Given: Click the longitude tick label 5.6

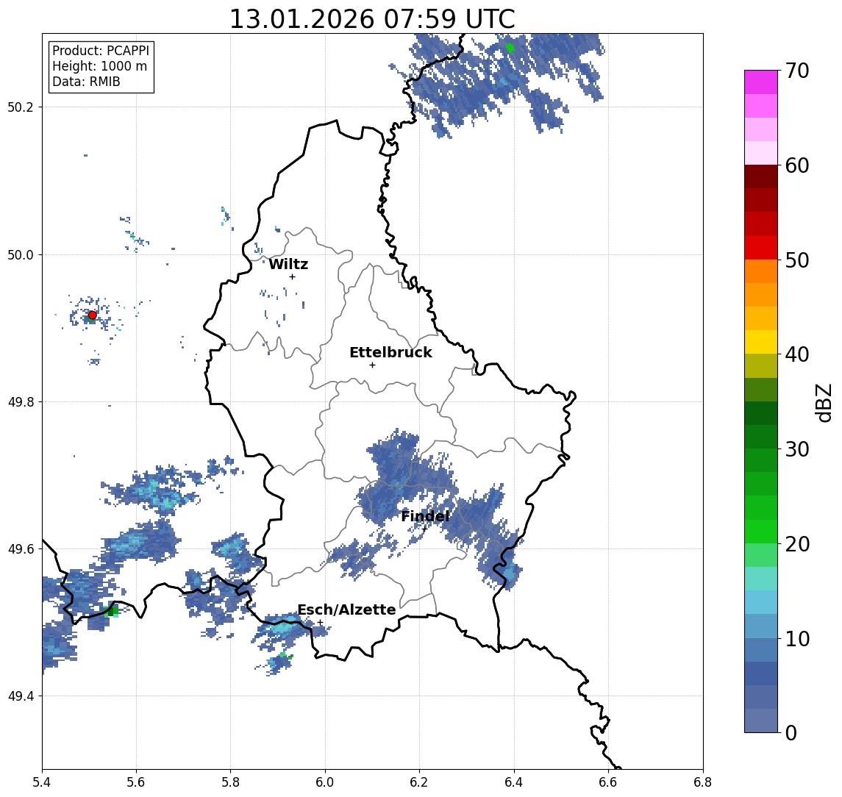Looking at the screenshot, I should [x=136, y=782].
